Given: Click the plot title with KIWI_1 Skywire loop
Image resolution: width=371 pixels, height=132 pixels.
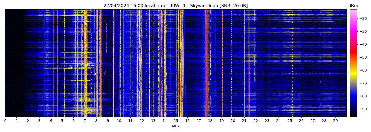Looking at the screenshot, I should pyautogui.click(x=175, y=6).
